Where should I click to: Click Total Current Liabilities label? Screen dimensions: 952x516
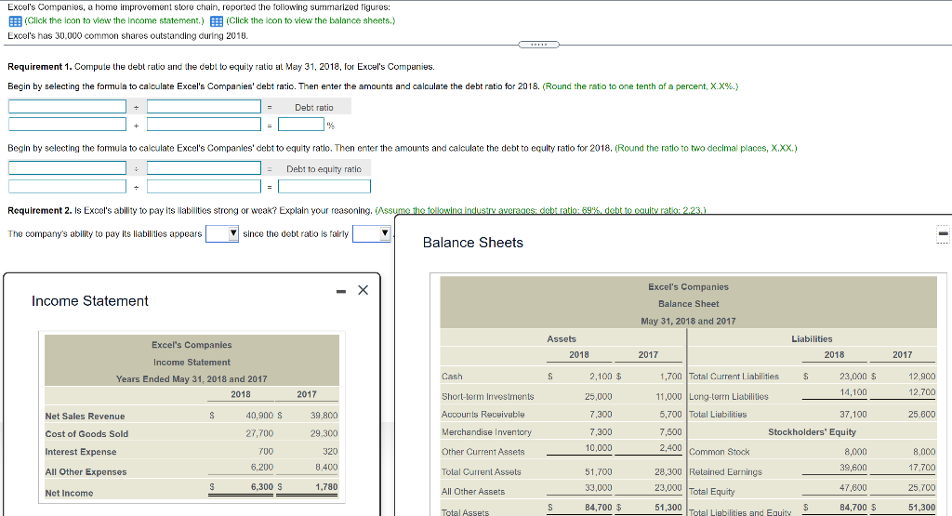tap(734, 377)
